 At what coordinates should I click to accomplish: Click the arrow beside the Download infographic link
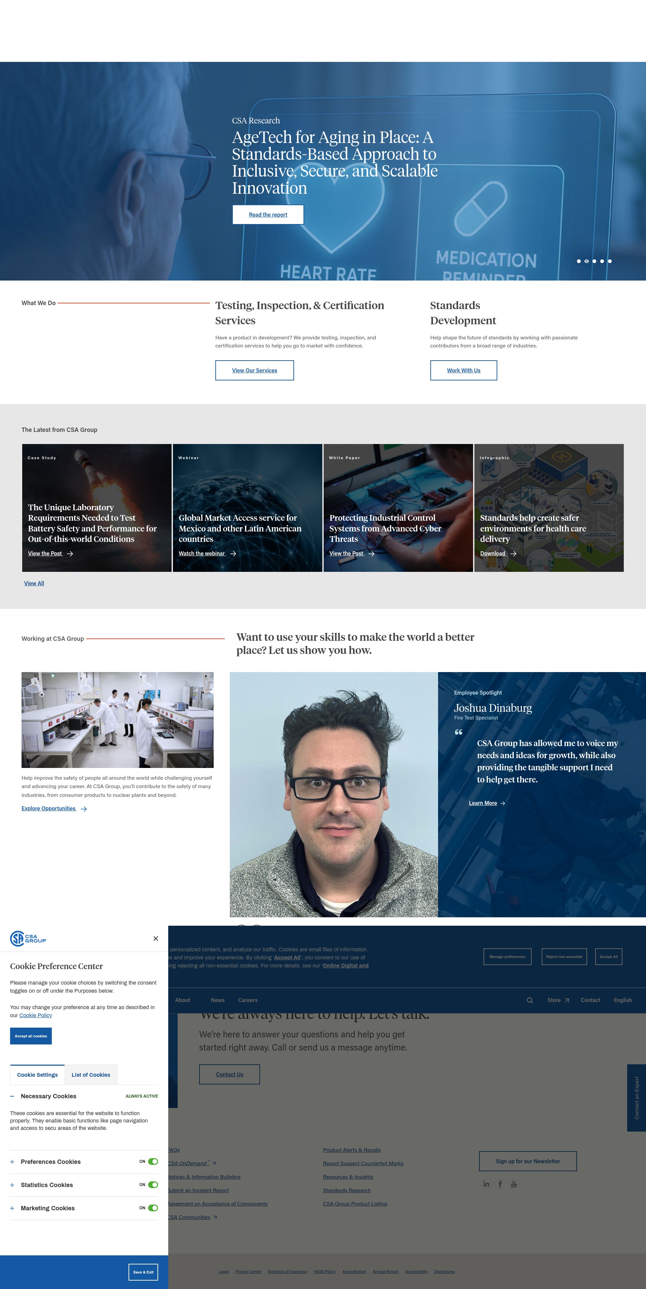pos(513,553)
